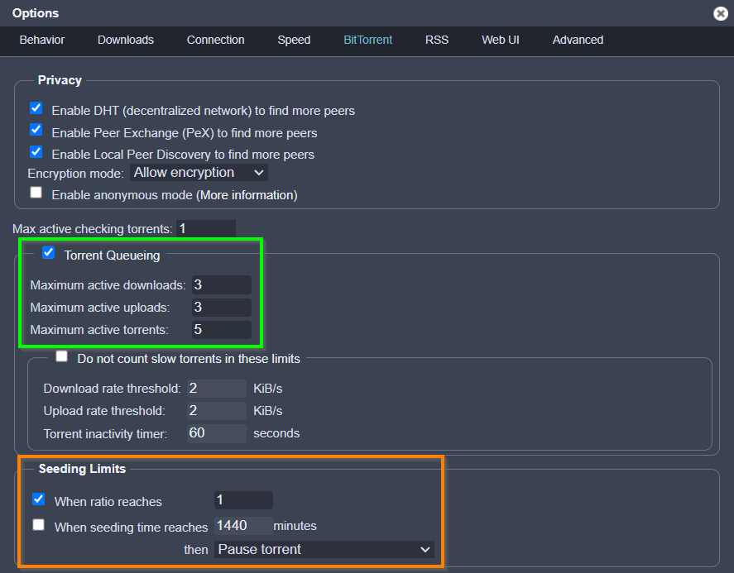
Task: Toggle Enable Local Peer Discovery
Action: (x=36, y=152)
